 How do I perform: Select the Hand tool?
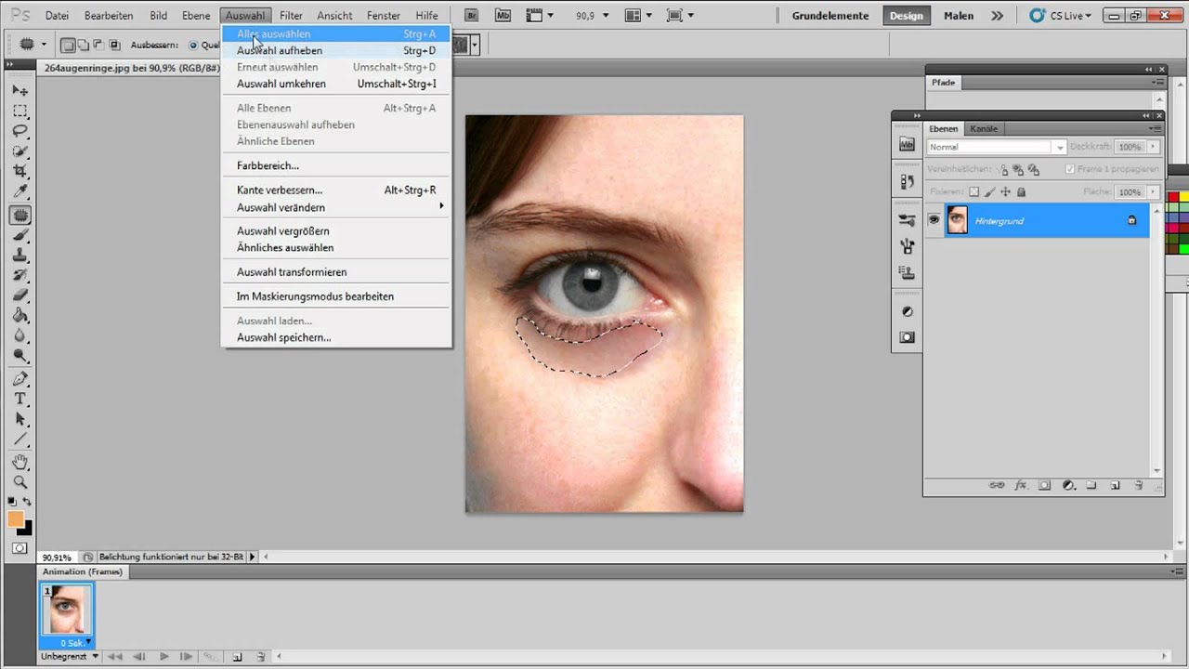(x=20, y=462)
